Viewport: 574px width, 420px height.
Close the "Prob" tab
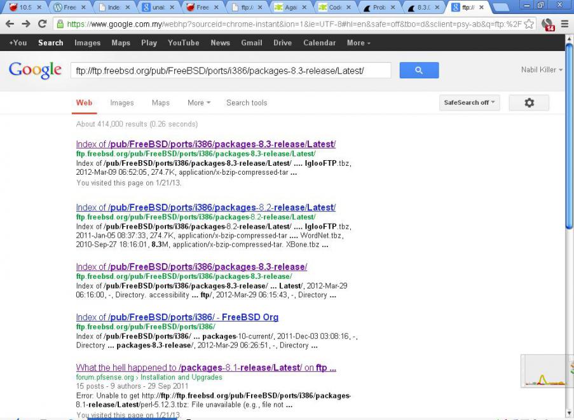tap(393, 8)
